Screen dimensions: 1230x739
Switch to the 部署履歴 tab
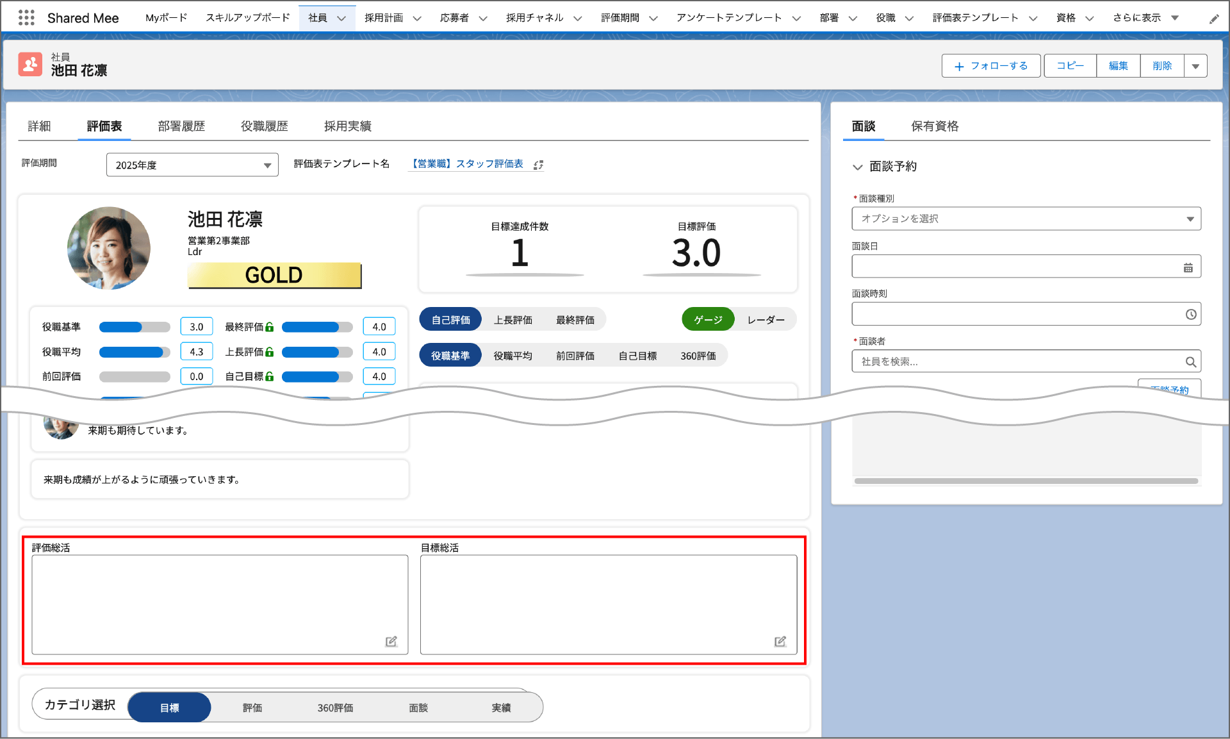click(x=181, y=126)
